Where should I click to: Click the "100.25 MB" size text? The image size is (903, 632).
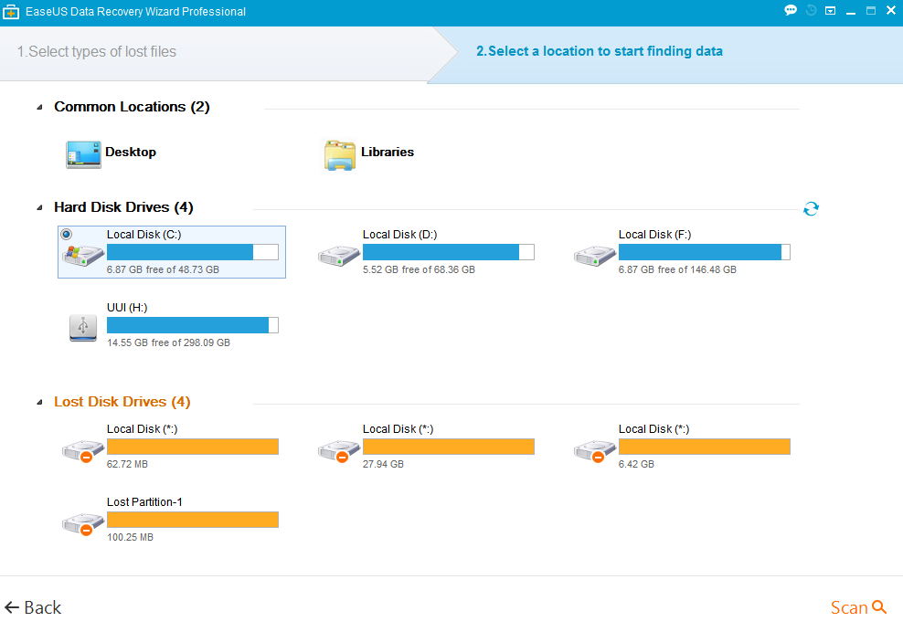(130, 537)
